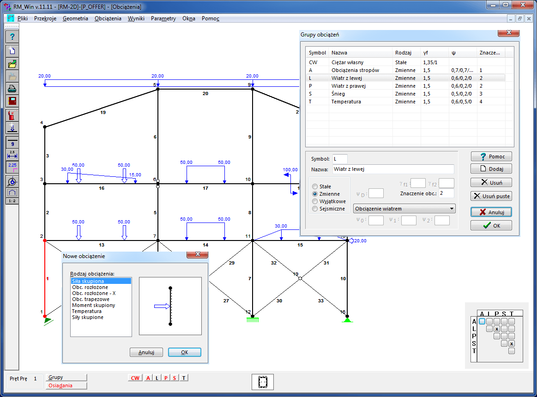
Task: Click the help question mark toolbar icon
Action: click(x=12, y=36)
